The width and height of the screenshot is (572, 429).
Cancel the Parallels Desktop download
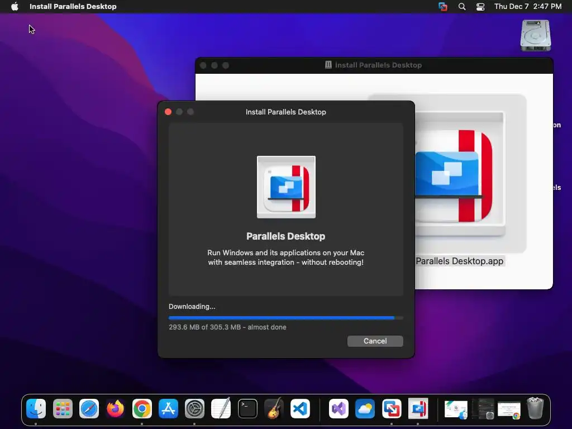(375, 341)
